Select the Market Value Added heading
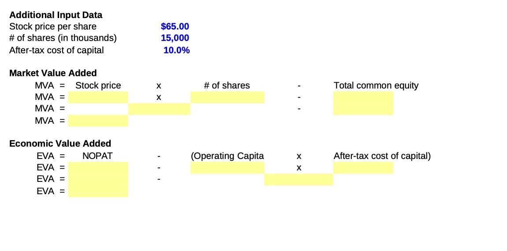Image resolution: width=507 pixels, height=251 pixels. (53, 73)
